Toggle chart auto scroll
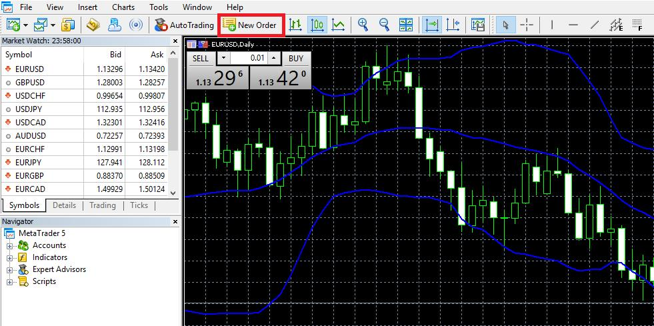654x326 pixels. click(x=431, y=25)
